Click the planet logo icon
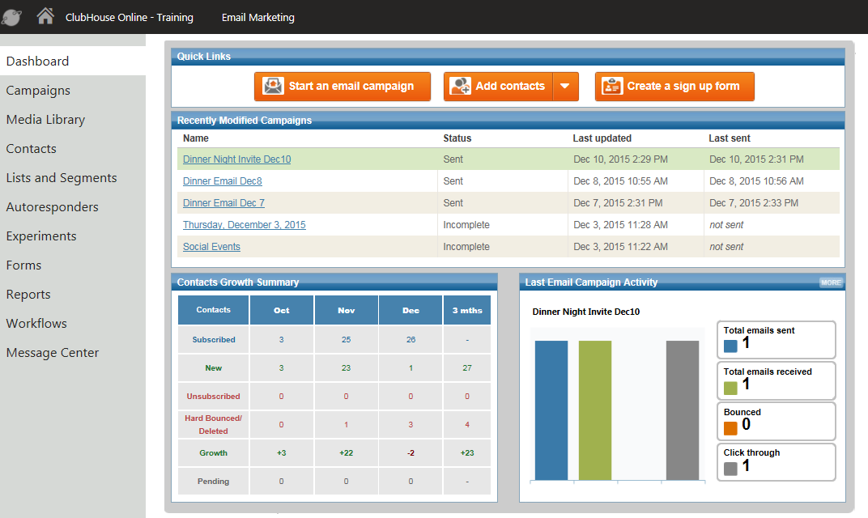868x518 pixels. (x=12, y=17)
